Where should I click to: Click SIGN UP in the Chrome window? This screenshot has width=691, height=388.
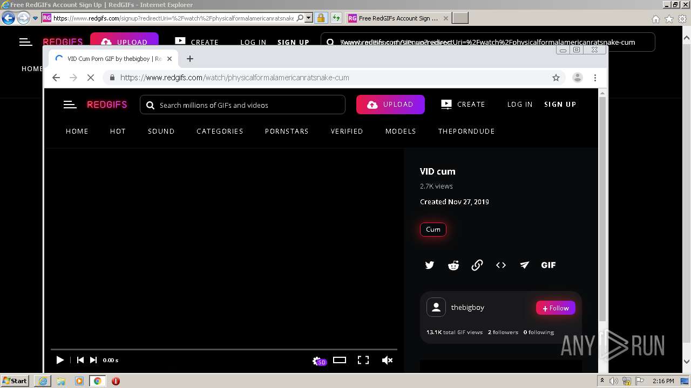click(560, 105)
